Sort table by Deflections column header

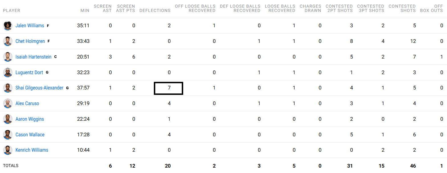point(155,11)
